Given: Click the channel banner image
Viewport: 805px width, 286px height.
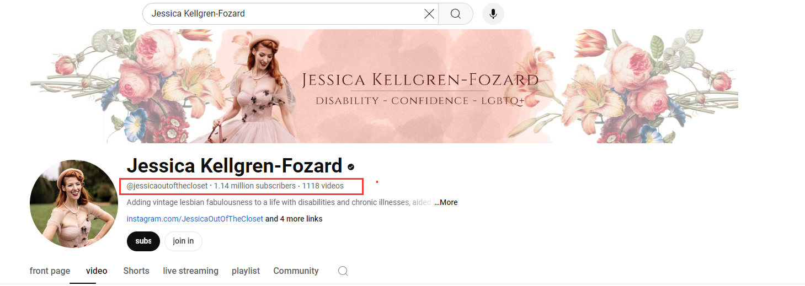Looking at the screenshot, I should 384,86.
